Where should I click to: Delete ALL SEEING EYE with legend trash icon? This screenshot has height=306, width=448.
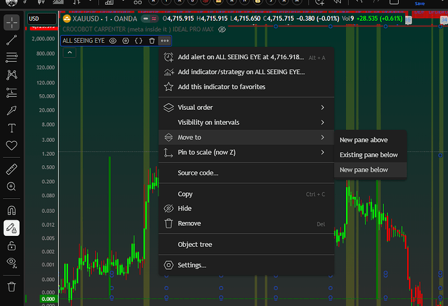tap(152, 41)
